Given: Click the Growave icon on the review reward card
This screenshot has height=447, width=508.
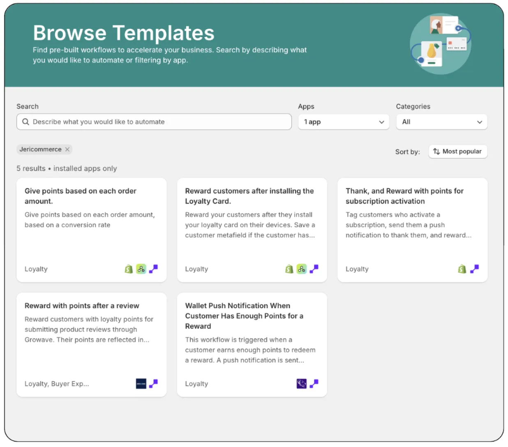Looking at the screenshot, I should click(141, 384).
